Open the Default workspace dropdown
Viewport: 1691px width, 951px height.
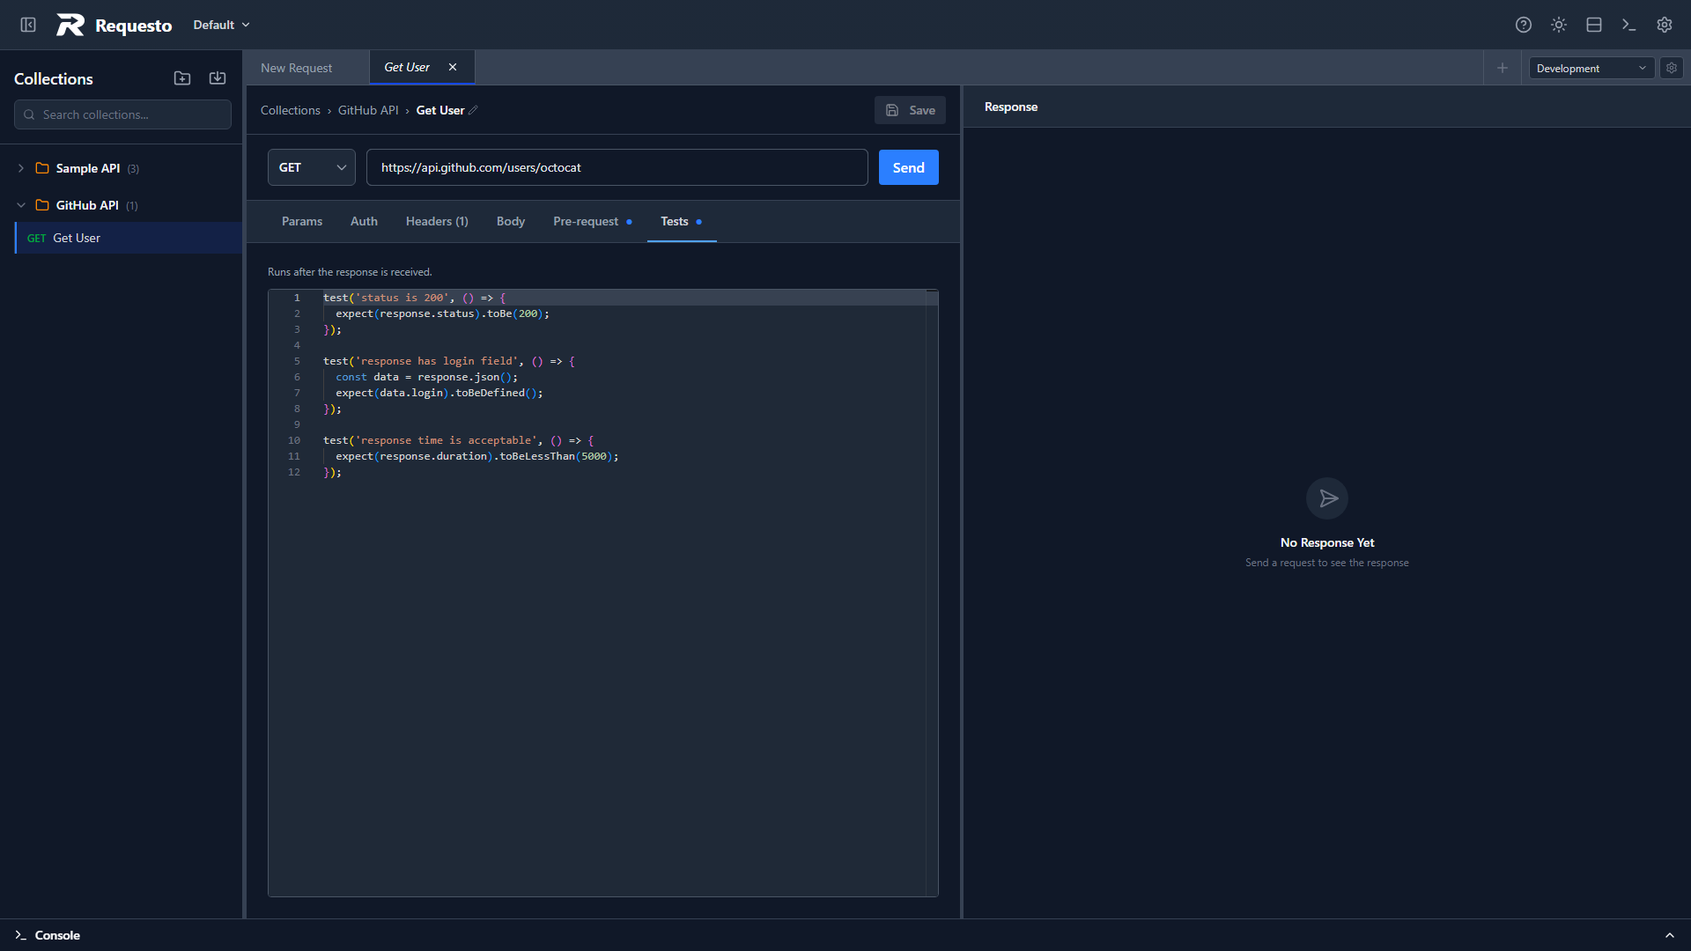pos(222,25)
